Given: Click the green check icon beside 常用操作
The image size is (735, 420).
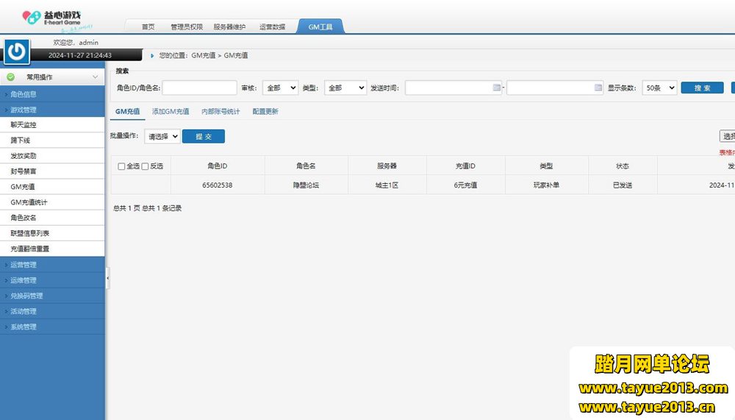Looking at the screenshot, I should point(11,77).
